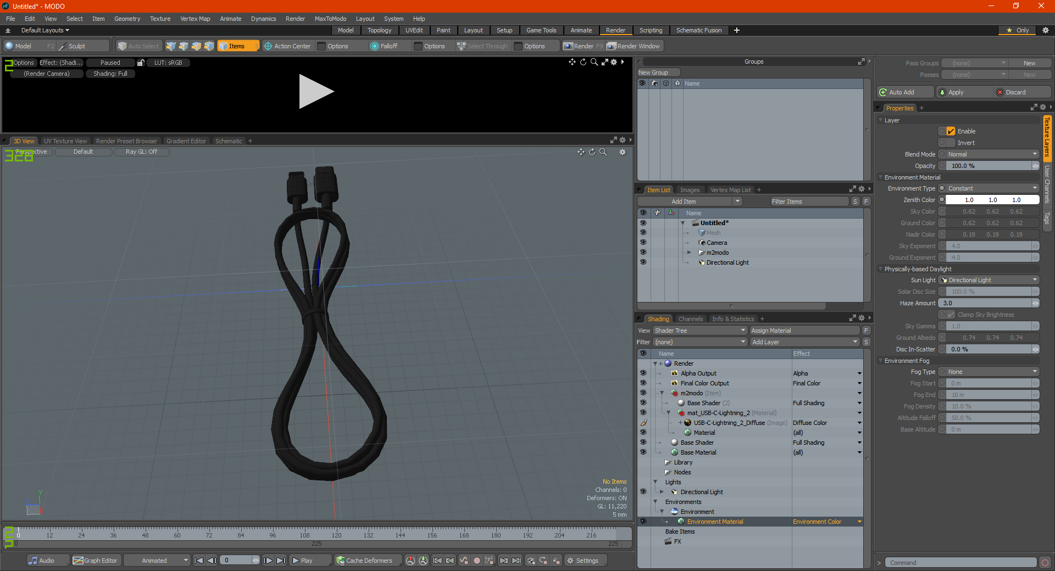Collapse the Environments group in Shader Tree

(655, 502)
